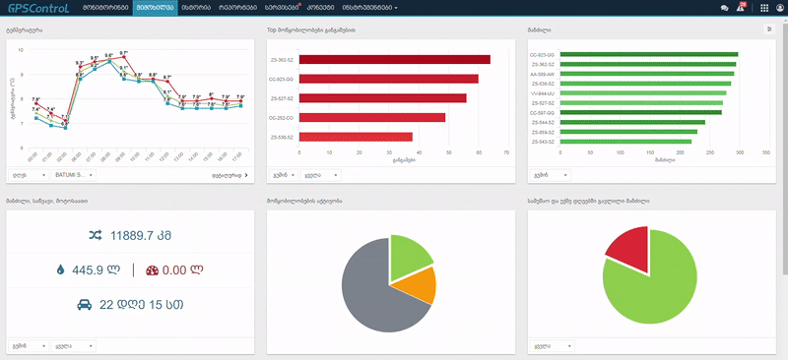
Task: Click the 9.7° peak point on temperature chart
Action: coord(124,57)
